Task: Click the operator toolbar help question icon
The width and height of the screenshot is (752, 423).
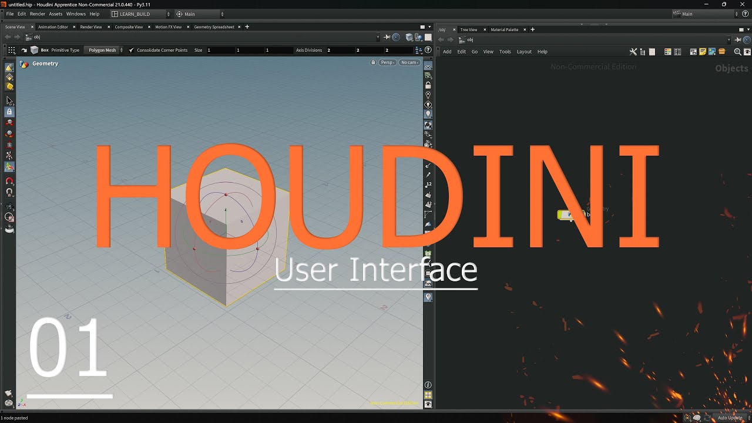Action: 427,50
